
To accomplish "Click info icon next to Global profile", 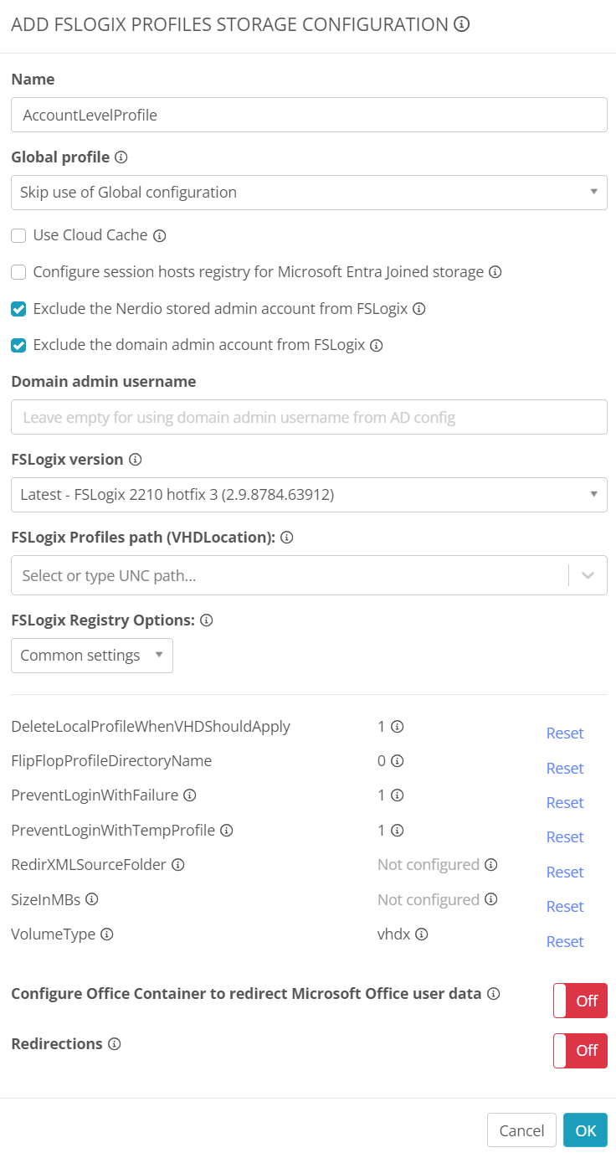I will pos(121,157).
